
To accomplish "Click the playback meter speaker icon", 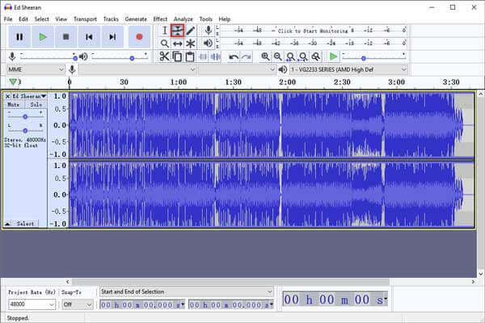I will pos(209,44).
